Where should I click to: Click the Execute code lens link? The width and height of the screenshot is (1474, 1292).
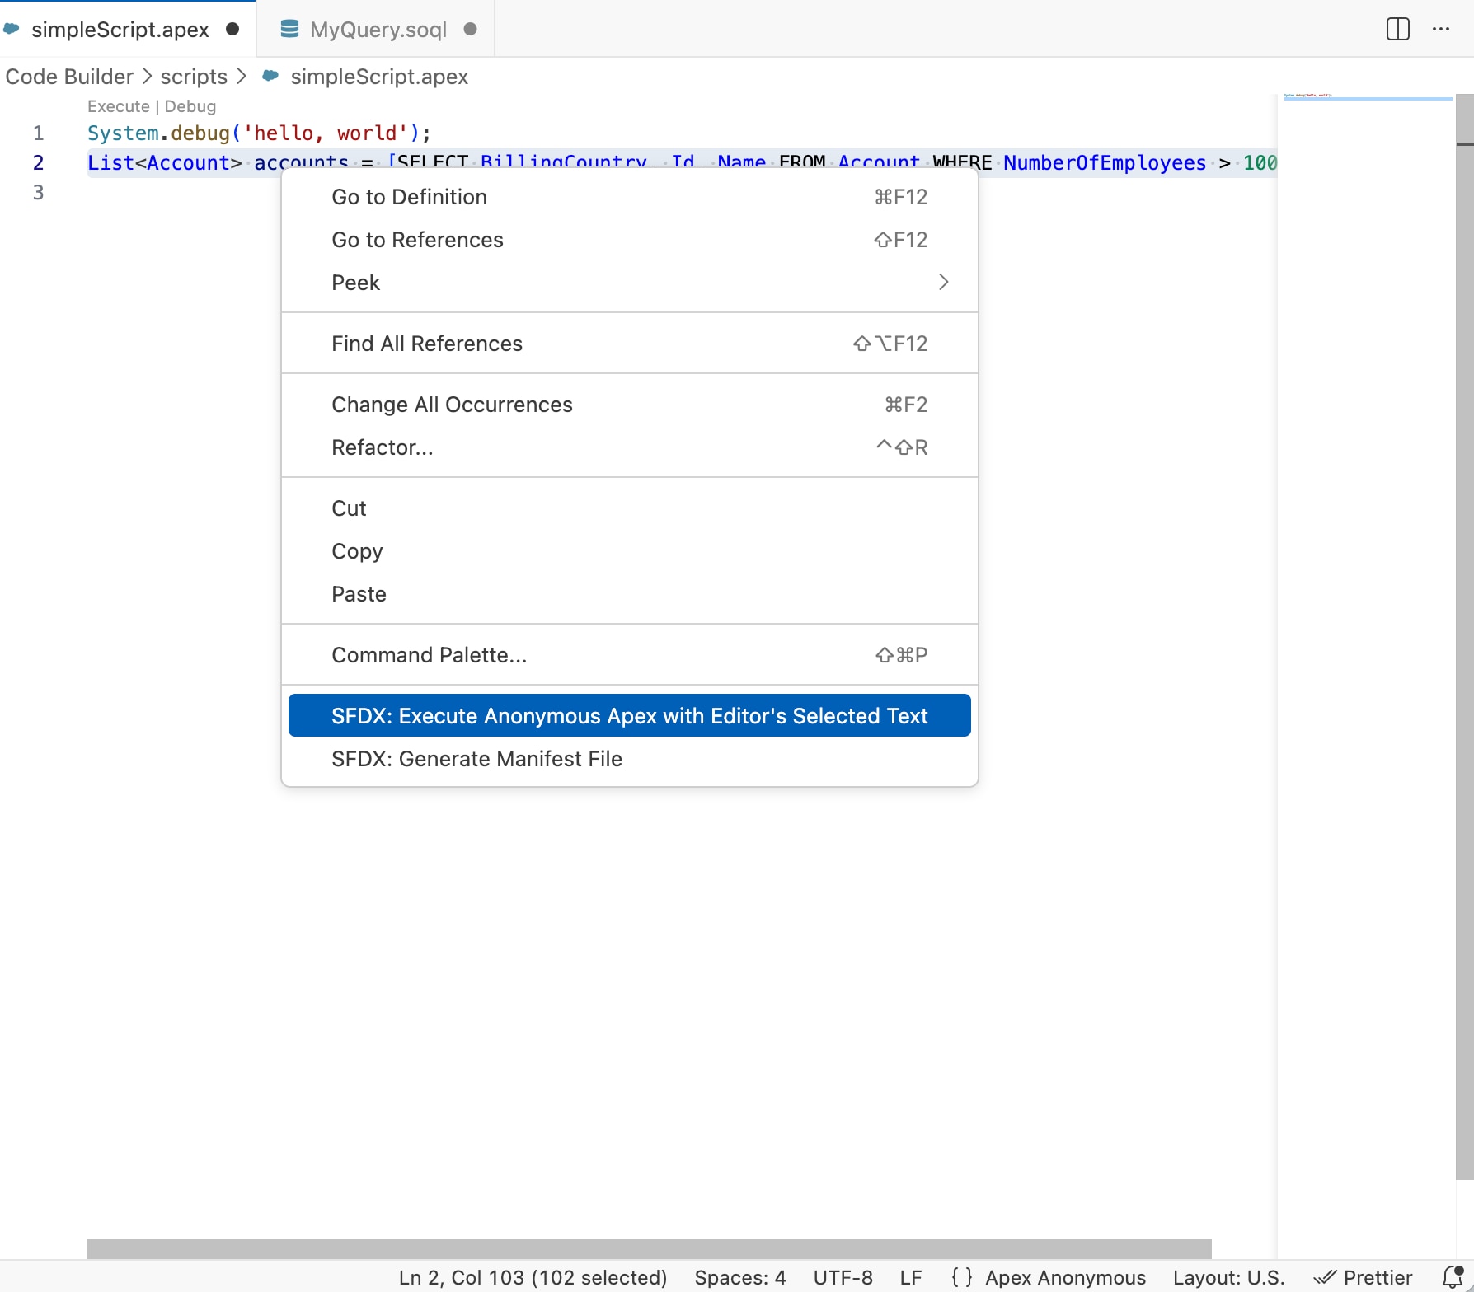(119, 106)
